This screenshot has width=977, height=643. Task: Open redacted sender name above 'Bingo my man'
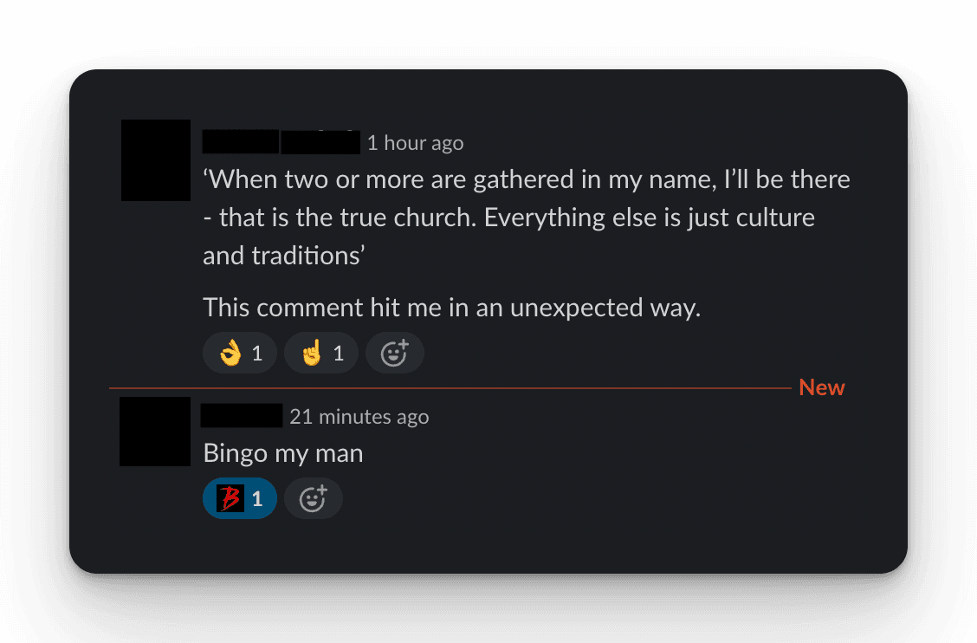[x=242, y=416]
